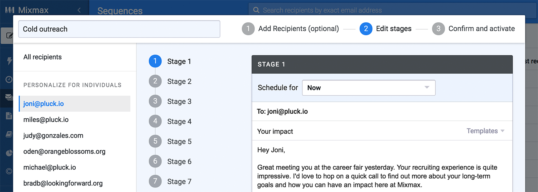Click the Sequences page title in the background
This screenshot has height=192, width=538.
[120, 11]
